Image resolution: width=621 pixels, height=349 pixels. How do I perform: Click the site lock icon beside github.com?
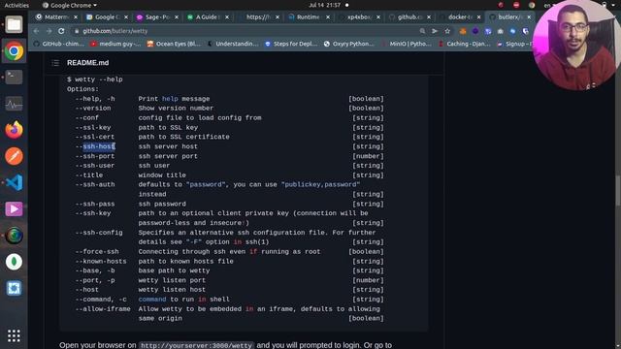point(77,31)
